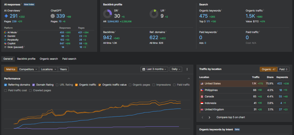Switch to the General tab

pos(8,59)
